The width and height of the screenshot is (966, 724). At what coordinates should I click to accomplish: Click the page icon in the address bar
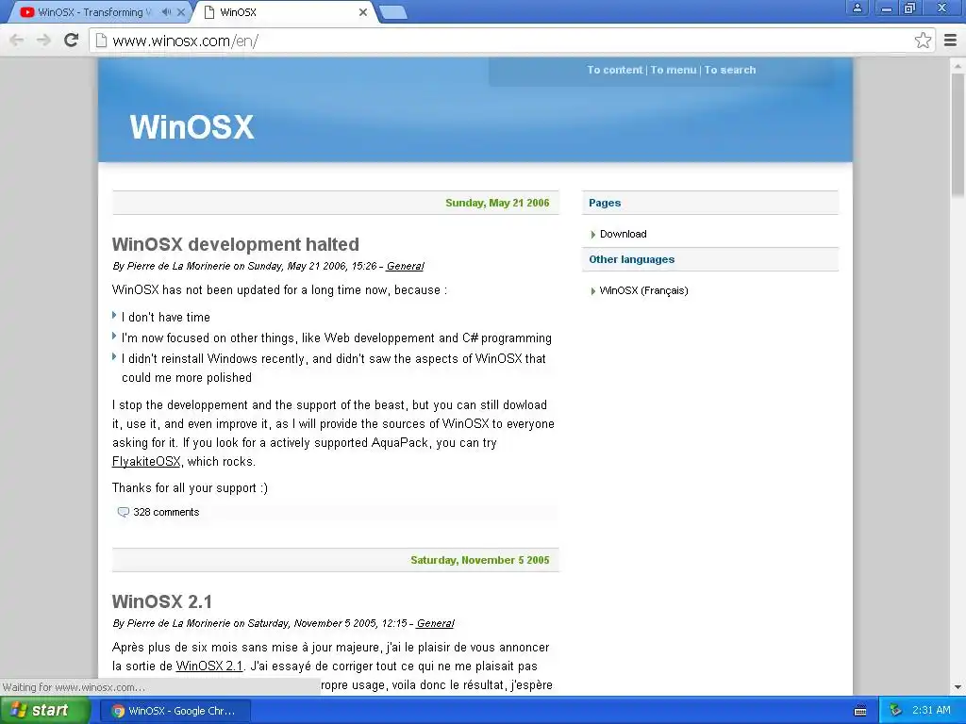[100, 41]
